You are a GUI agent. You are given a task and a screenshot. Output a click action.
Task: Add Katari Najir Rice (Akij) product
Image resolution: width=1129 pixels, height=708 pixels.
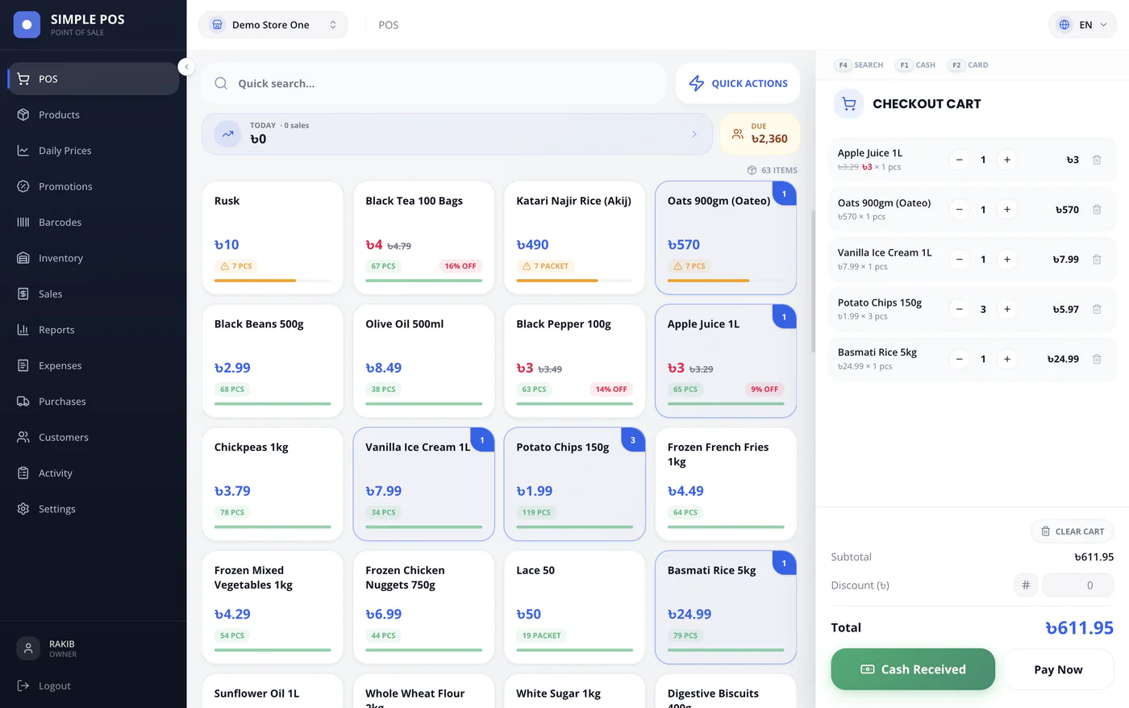tap(574, 238)
